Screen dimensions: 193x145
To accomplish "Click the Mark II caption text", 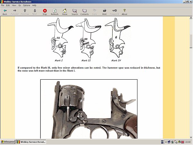I will coord(86,61).
